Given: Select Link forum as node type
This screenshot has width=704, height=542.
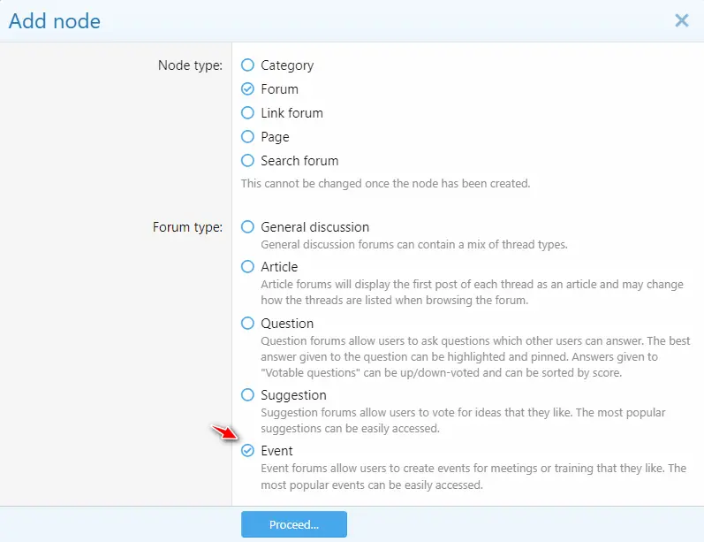Looking at the screenshot, I should [x=247, y=113].
